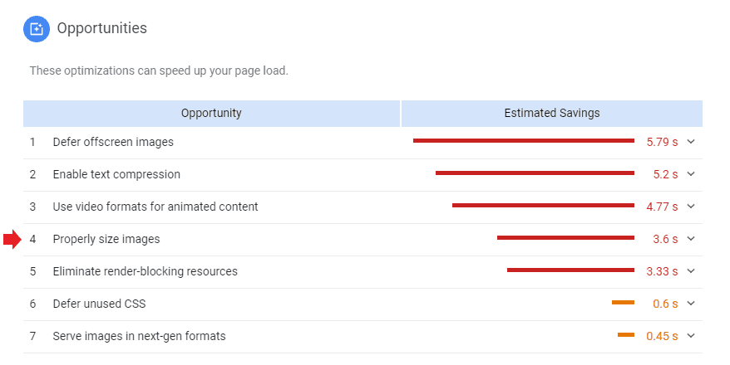The height and width of the screenshot is (365, 730).
Task: Click the Opportunity column header
Action: (211, 114)
